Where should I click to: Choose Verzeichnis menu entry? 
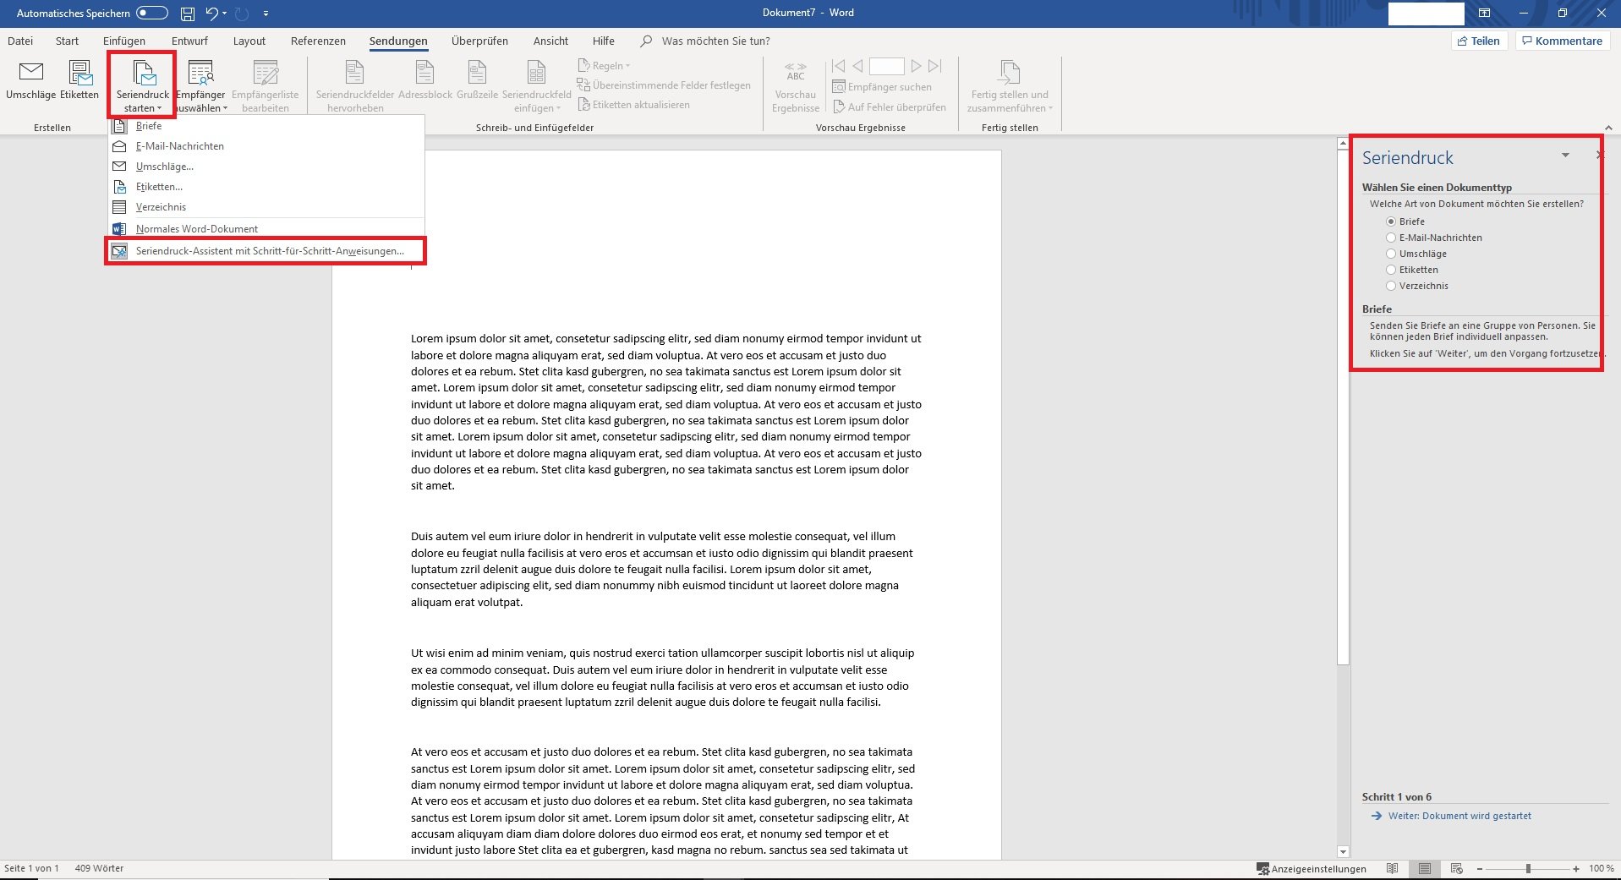(x=266, y=207)
